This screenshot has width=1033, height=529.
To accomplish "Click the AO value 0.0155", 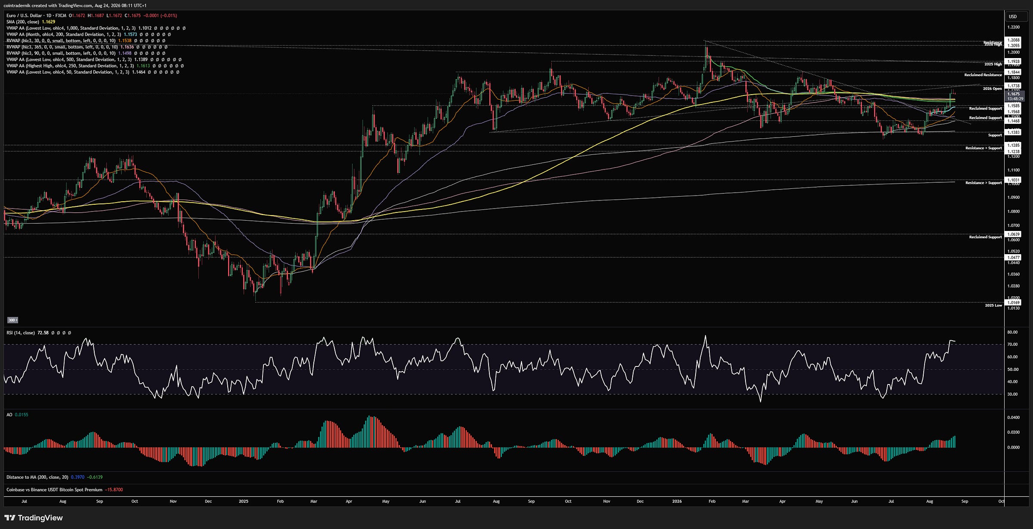I will pos(22,415).
